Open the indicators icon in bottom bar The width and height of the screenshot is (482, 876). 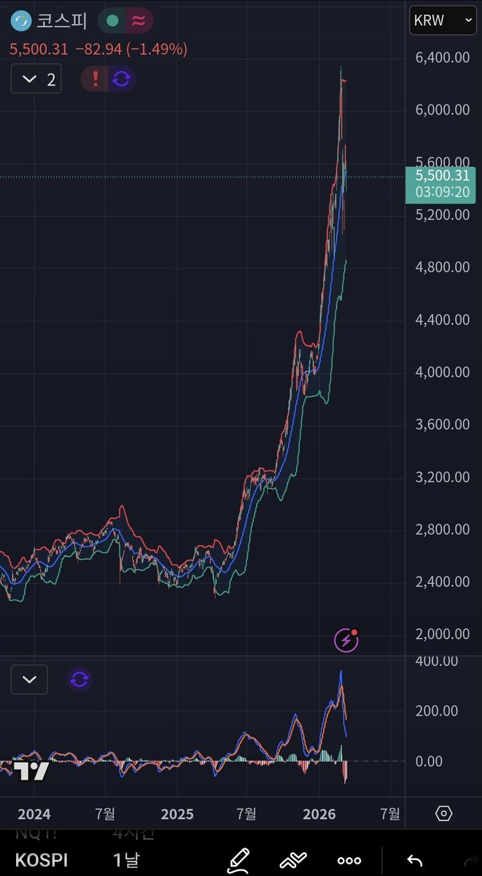[x=292, y=860]
